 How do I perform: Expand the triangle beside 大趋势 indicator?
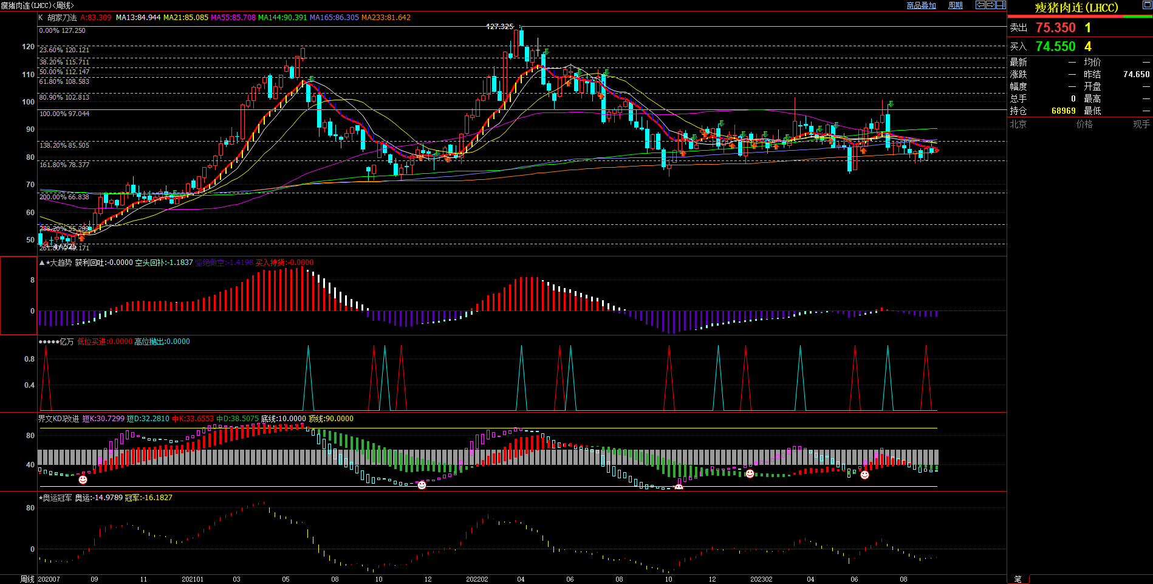pyautogui.click(x=42, y=263)
